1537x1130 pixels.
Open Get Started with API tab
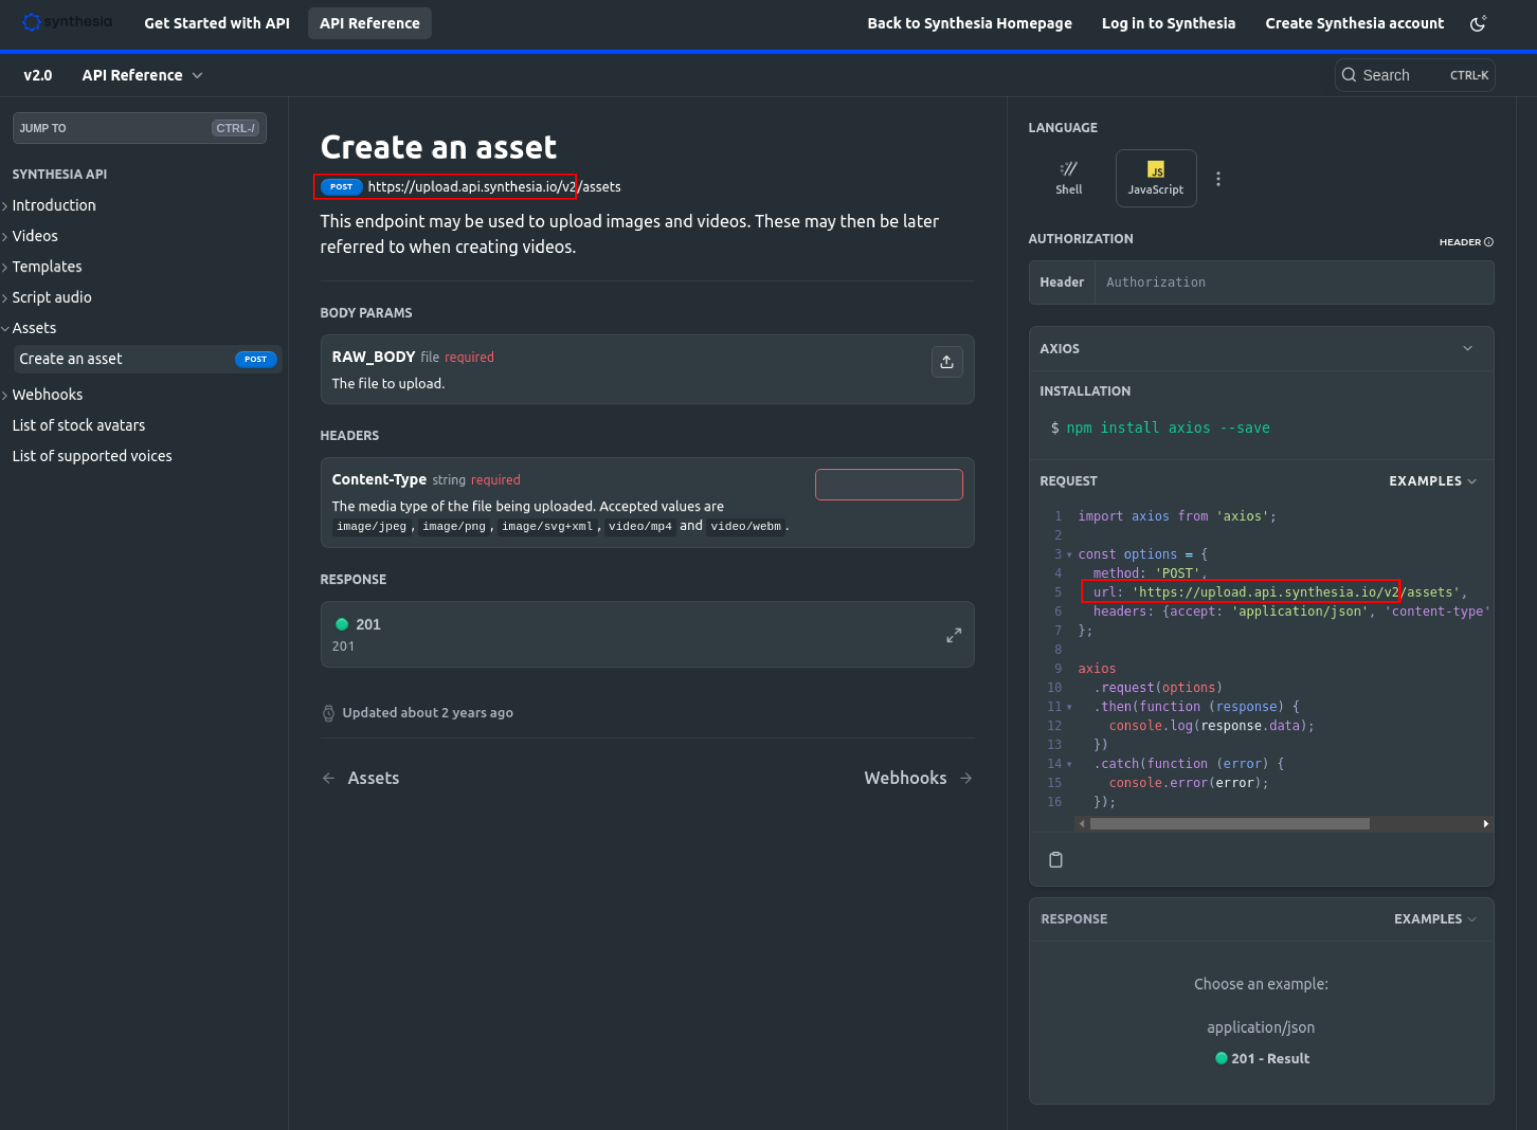[x=216, y=23]
